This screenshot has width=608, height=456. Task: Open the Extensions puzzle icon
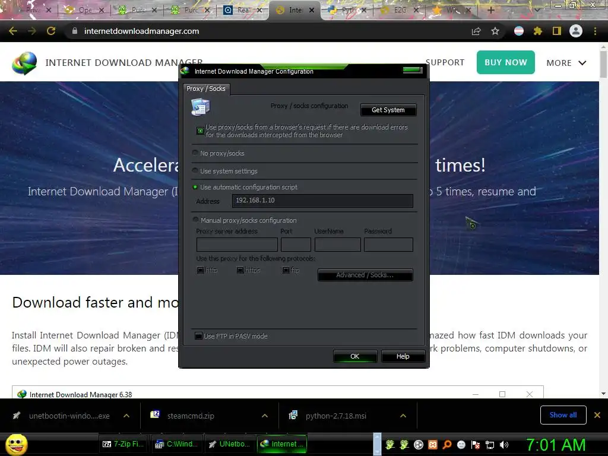click(x=538, y=31)
